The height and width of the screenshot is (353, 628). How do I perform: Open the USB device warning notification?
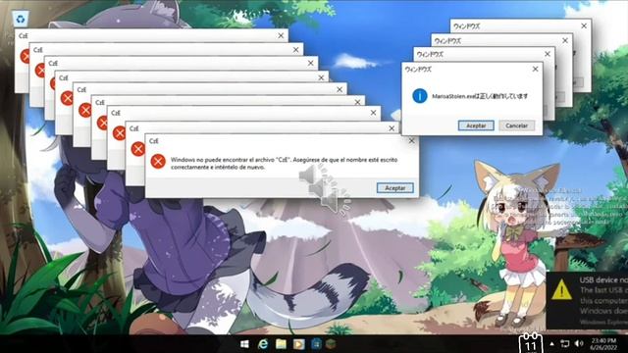coord(587,301)
